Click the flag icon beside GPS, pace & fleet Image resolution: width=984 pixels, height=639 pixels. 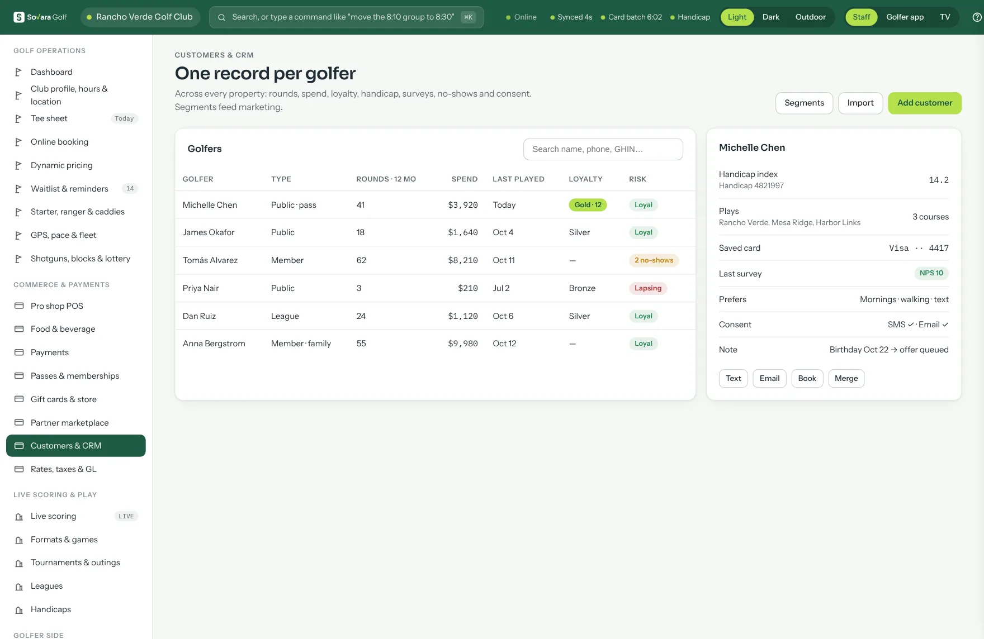[x=18, y=235]
